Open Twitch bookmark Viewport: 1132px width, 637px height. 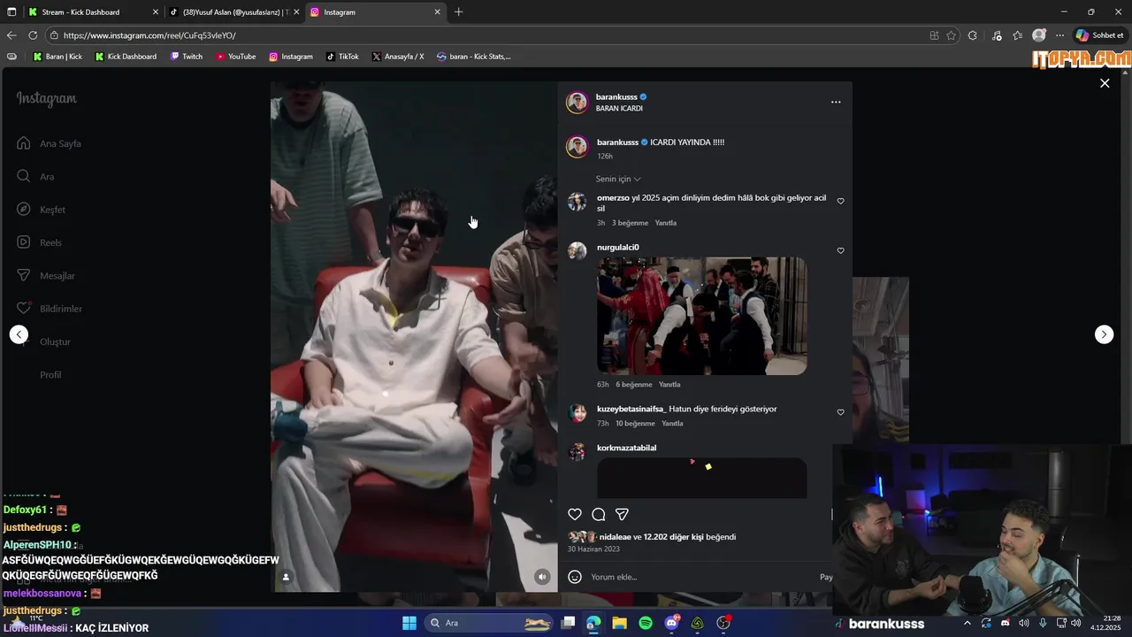pyautogui.click(x=187, y=57)
